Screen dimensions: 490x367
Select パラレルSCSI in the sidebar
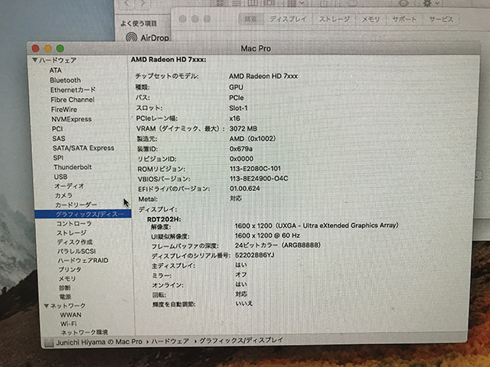point(77,252)
